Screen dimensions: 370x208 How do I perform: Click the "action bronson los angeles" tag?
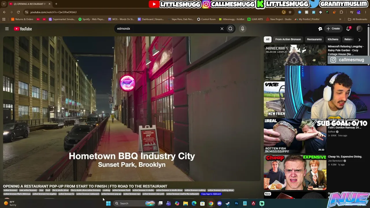pos(45,194)
